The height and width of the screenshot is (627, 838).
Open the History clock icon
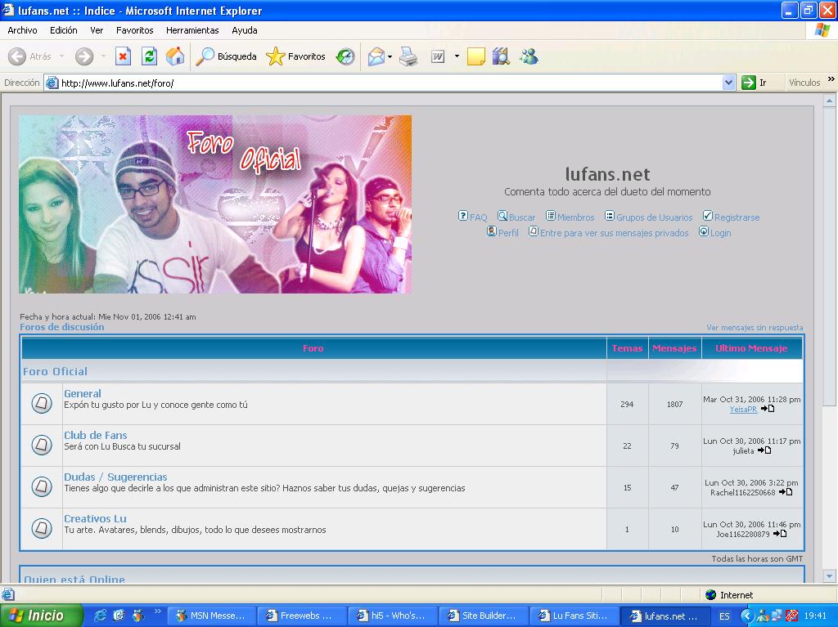345,56
